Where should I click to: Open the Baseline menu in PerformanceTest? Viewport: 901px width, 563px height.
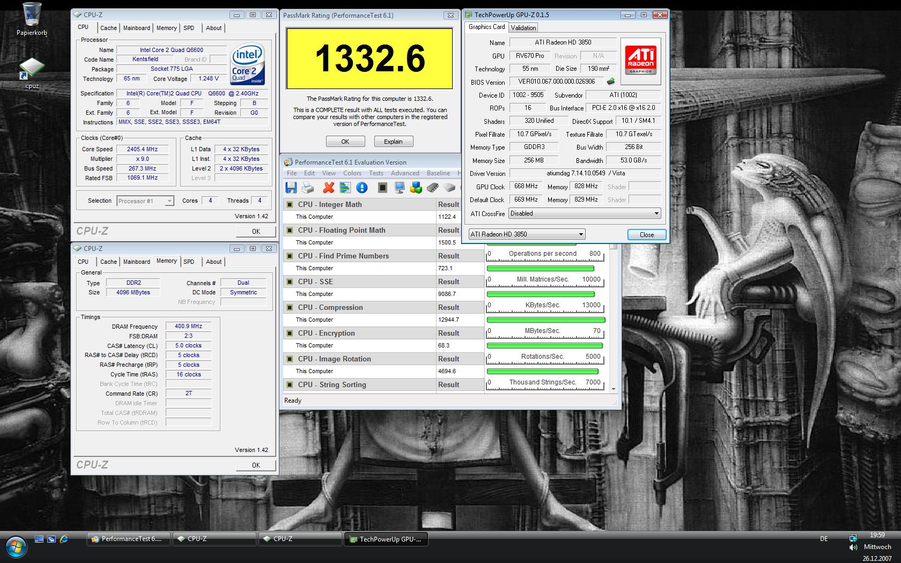(438, 173)
